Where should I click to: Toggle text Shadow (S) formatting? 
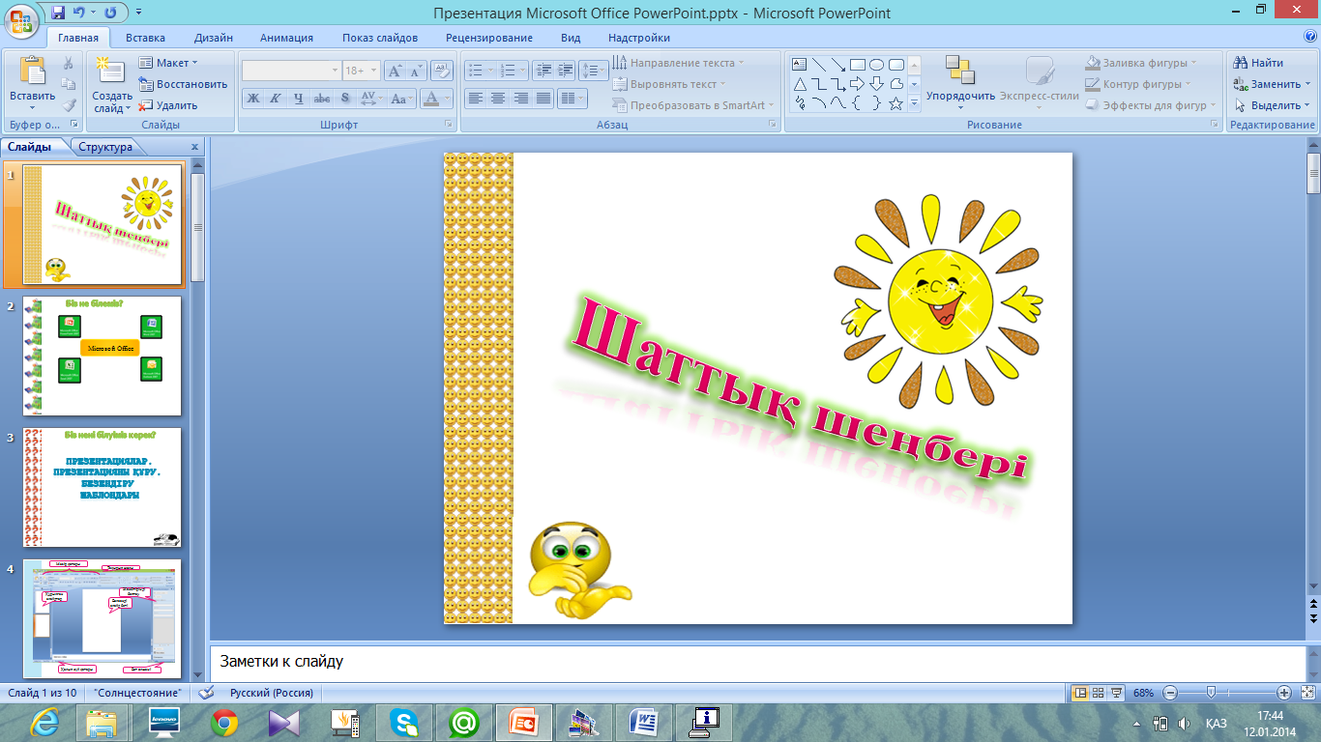345,99
